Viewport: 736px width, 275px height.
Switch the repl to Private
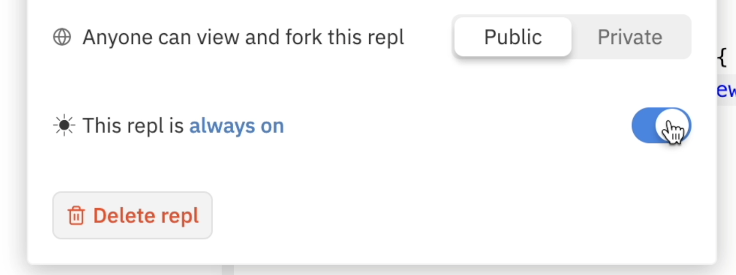click(x=630, y=37)
